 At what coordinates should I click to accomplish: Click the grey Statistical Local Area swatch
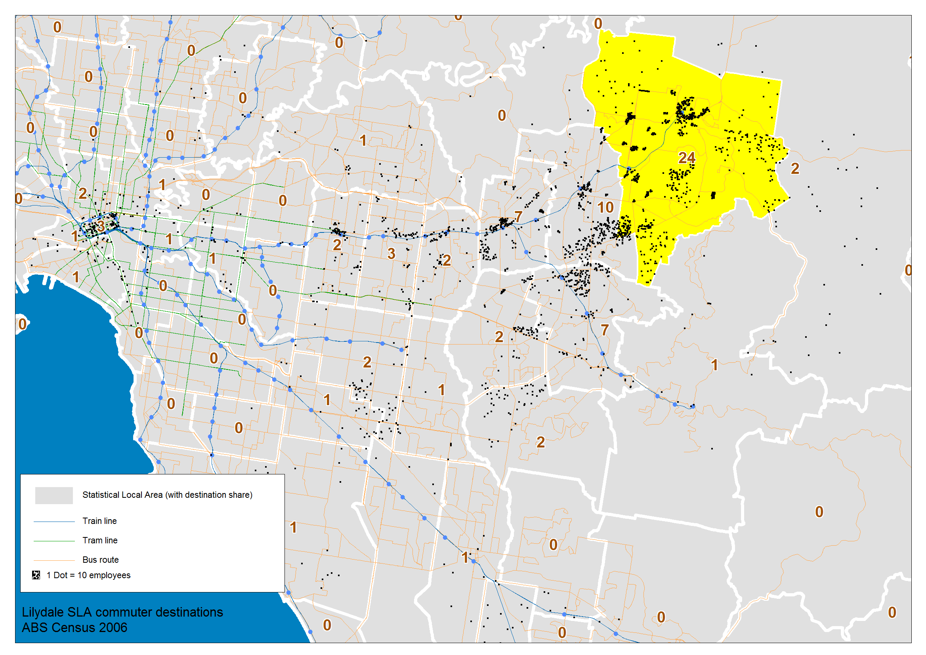tap(53, 495)
